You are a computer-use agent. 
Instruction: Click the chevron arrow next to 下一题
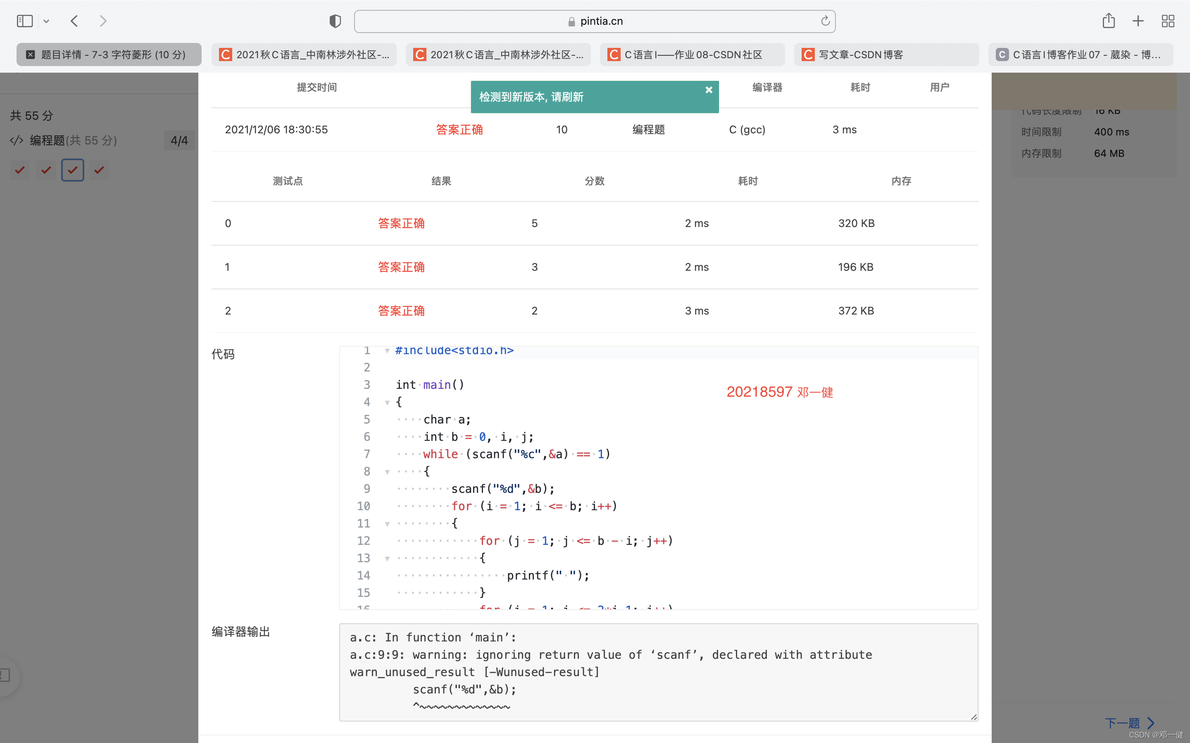(x=1151, y=723)
